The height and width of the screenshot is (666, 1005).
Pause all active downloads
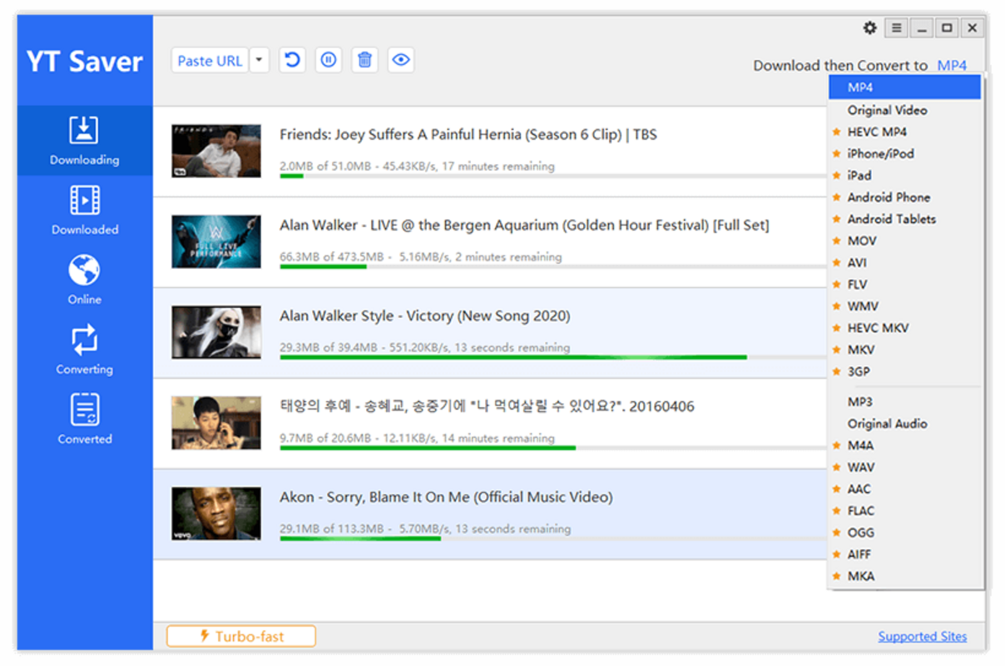coord(328,59)
